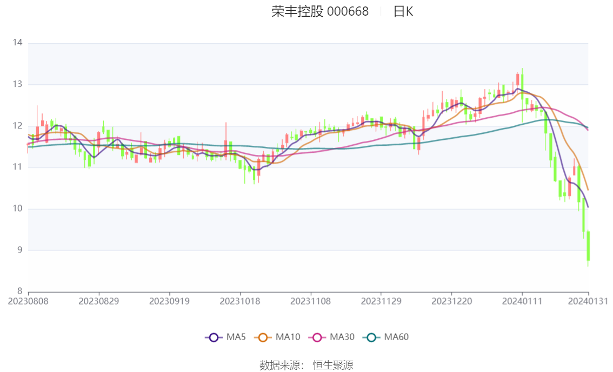The width and height of the screenshot is (613, 372).
Task: Click x-axis date label 20240111
Action: coord(522,301)
